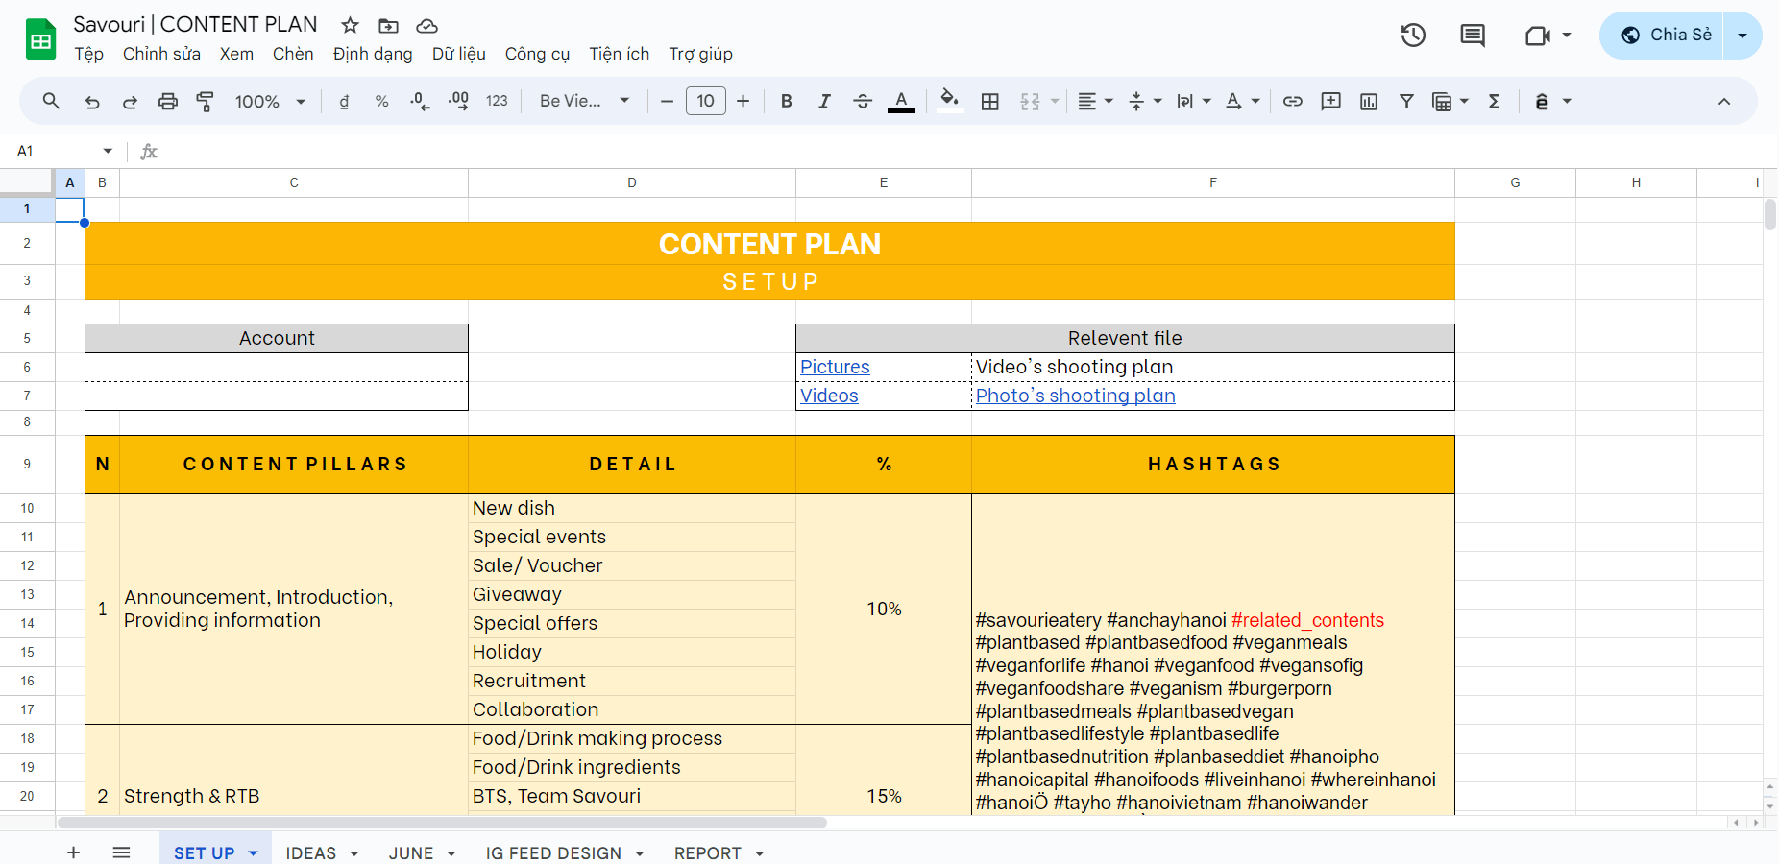Insert a comment from toolbar
Viewport: 1779px width, 864px height.
point(1330,101)
